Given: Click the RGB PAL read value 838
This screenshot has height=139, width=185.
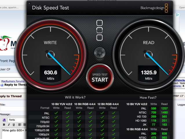Looking at the screenshot, I should [164, 133].
